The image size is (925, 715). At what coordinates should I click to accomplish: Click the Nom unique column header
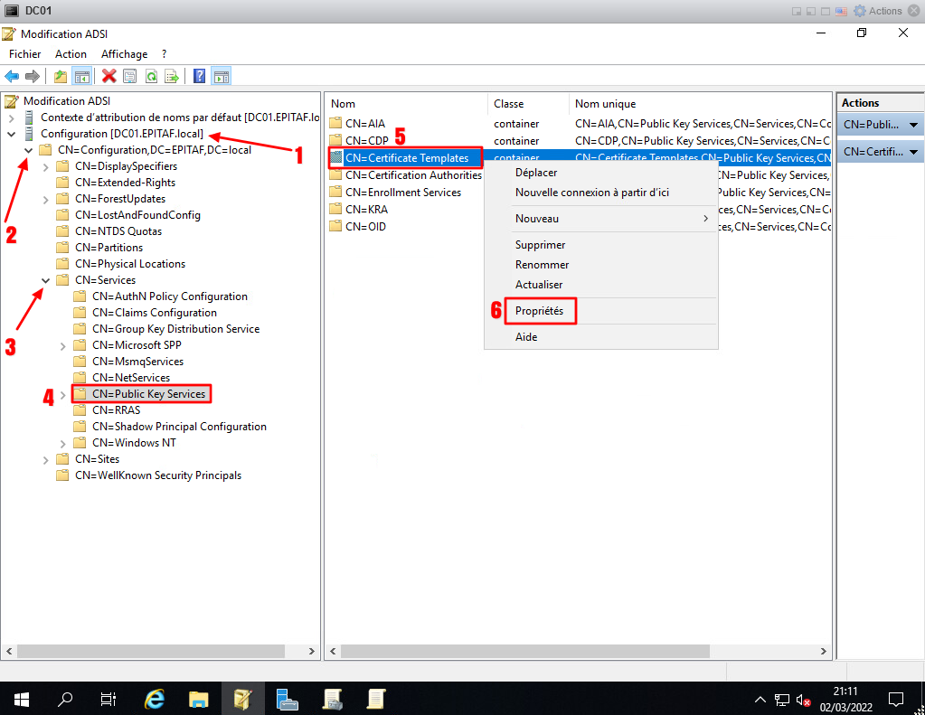point(606,104)
